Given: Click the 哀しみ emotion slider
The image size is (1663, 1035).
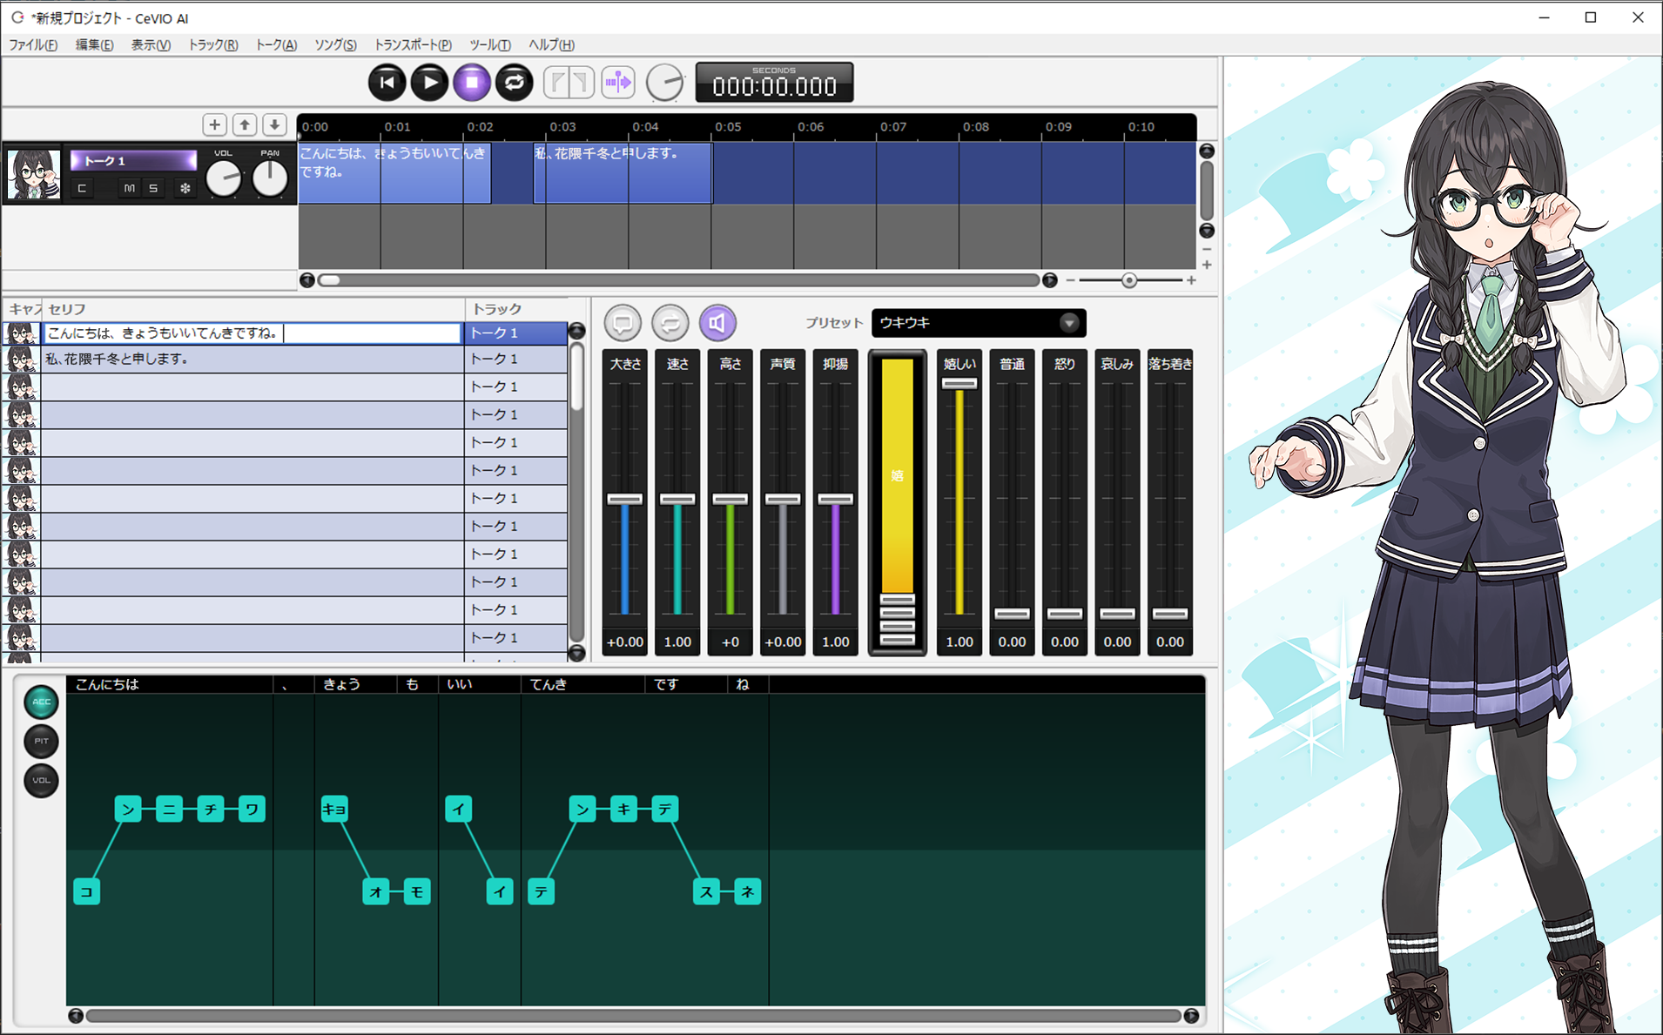Looking at the screenshot, I should coord(1117,614).
